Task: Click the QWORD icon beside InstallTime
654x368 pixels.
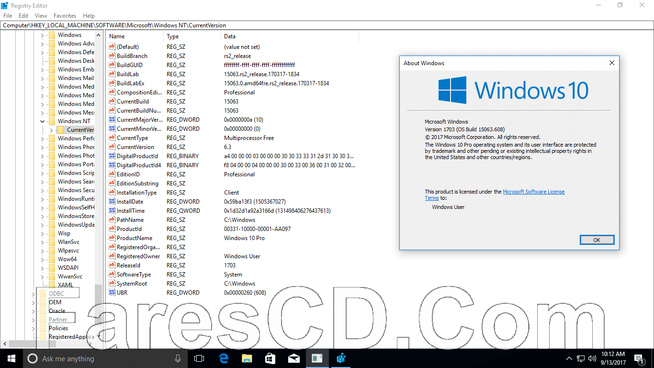Action: point(113,211)
